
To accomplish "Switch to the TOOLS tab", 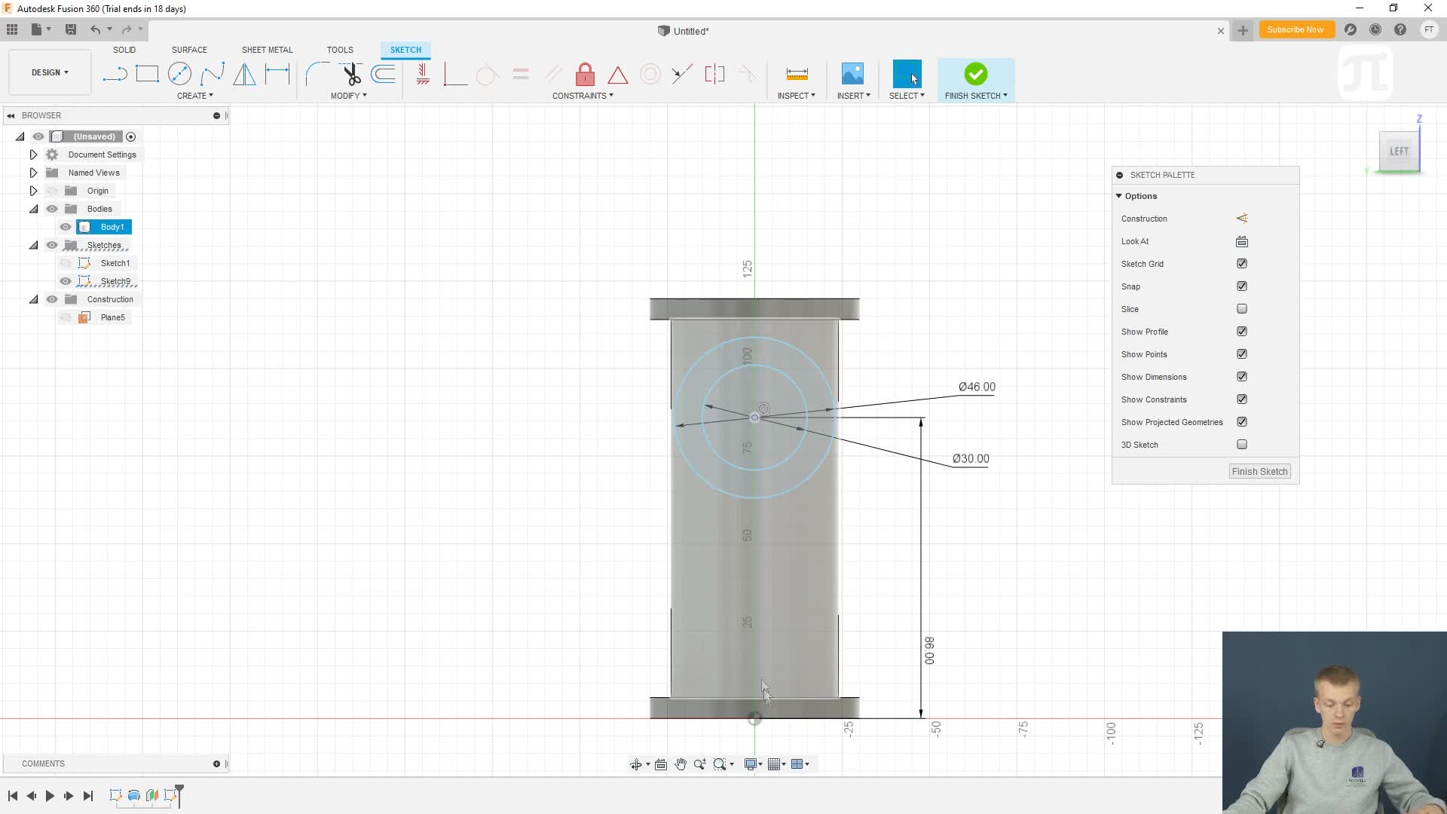I will [340, 50].
